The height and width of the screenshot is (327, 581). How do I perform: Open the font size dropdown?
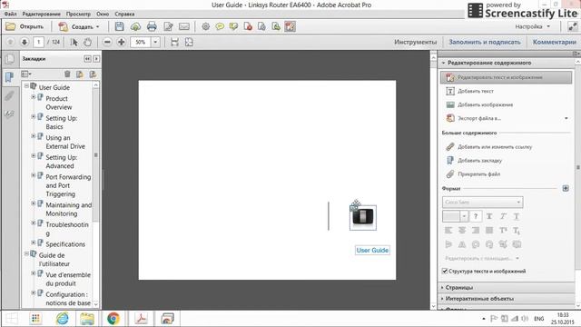point(464,216)
